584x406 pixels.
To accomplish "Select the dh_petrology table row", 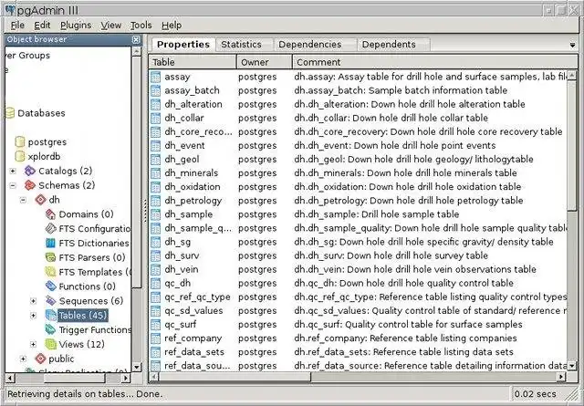I will tap(358, 201).
